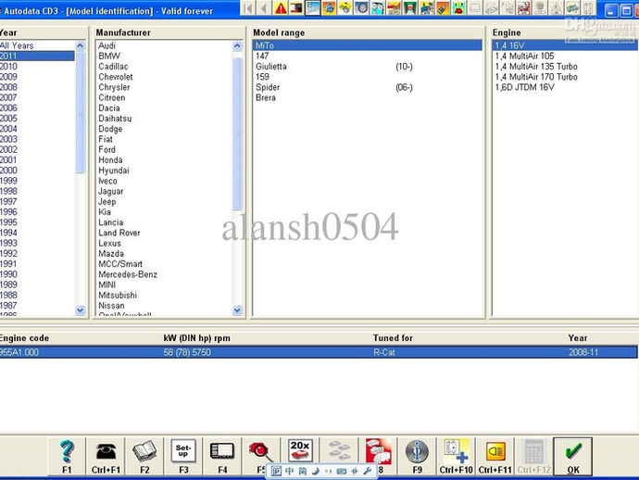The width and height of the screenshot is (639, 480).
Task: Click the toolbar icon right of warning triangle
Action: (296, 8)
